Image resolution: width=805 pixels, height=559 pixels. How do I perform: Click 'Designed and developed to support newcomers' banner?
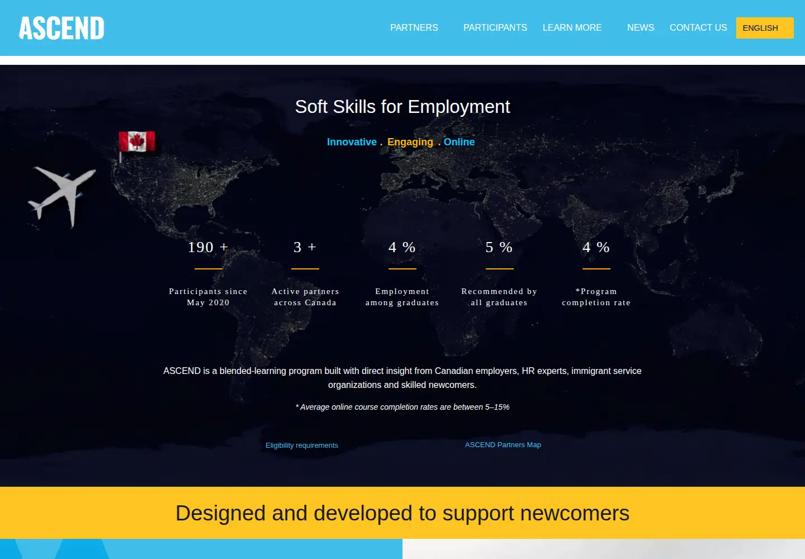[x=402, y=513]
